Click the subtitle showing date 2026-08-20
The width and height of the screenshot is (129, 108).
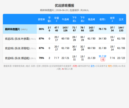[64, 10]
